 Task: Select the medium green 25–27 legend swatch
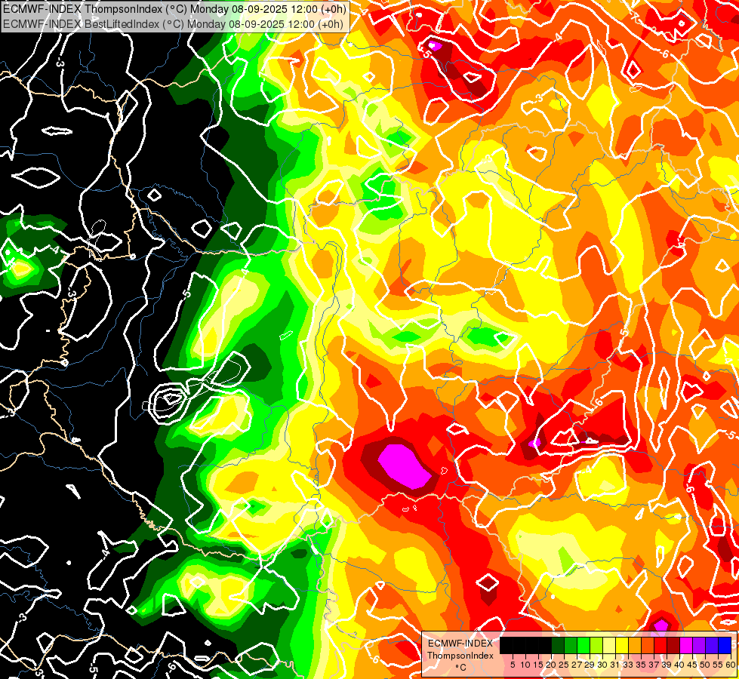click(571, 646)
